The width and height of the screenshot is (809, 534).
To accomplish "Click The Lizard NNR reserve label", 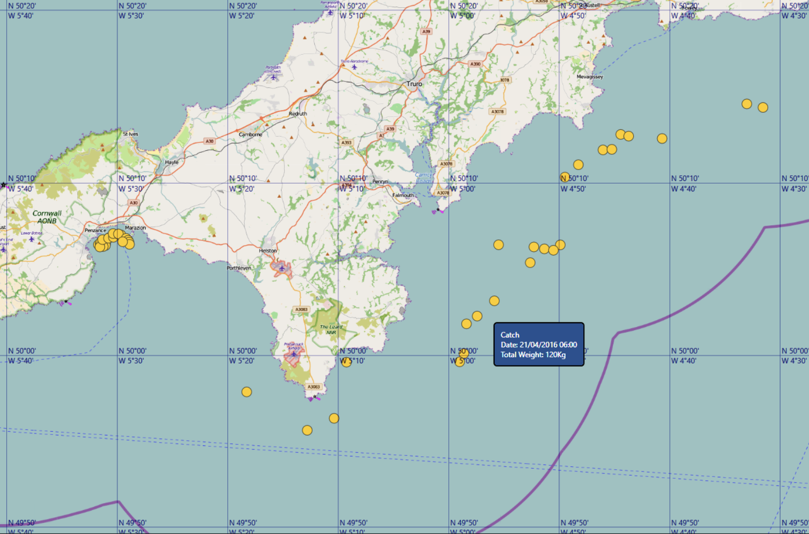I will [331, 329].
